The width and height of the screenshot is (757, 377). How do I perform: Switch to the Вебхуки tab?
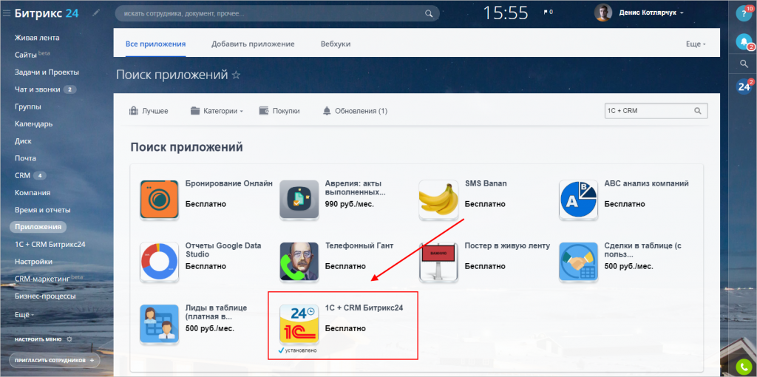336,44
